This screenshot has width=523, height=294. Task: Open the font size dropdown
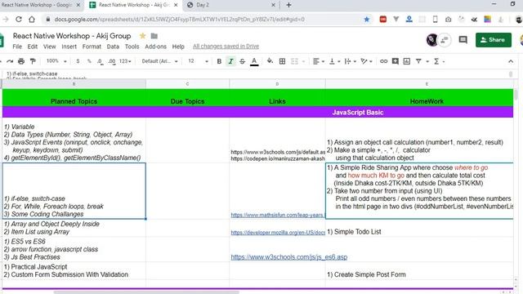pyautogui.click(x=198, y=61)
